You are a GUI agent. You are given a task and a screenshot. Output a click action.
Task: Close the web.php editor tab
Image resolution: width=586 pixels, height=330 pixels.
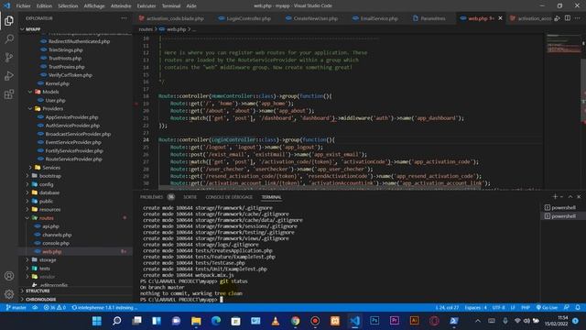point(500,18)
